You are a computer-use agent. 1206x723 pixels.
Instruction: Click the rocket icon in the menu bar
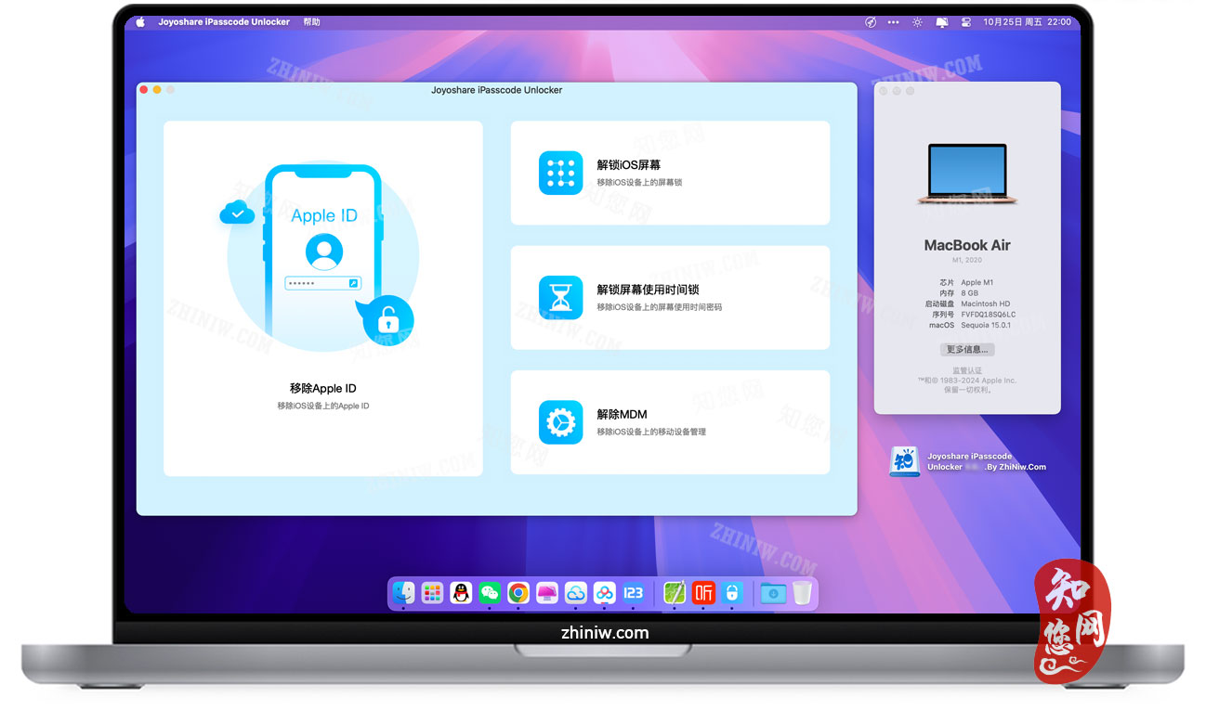(871, 22)
